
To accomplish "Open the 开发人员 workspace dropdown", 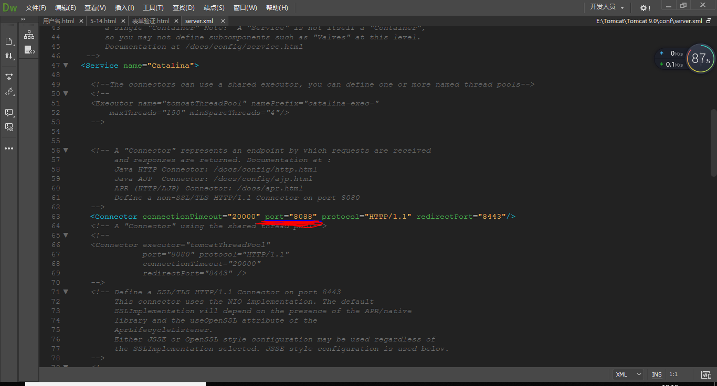I will point(607,7).
